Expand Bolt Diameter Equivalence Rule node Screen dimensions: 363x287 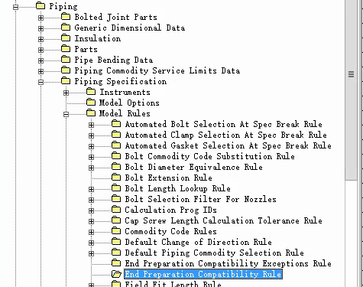pos(91,168)
